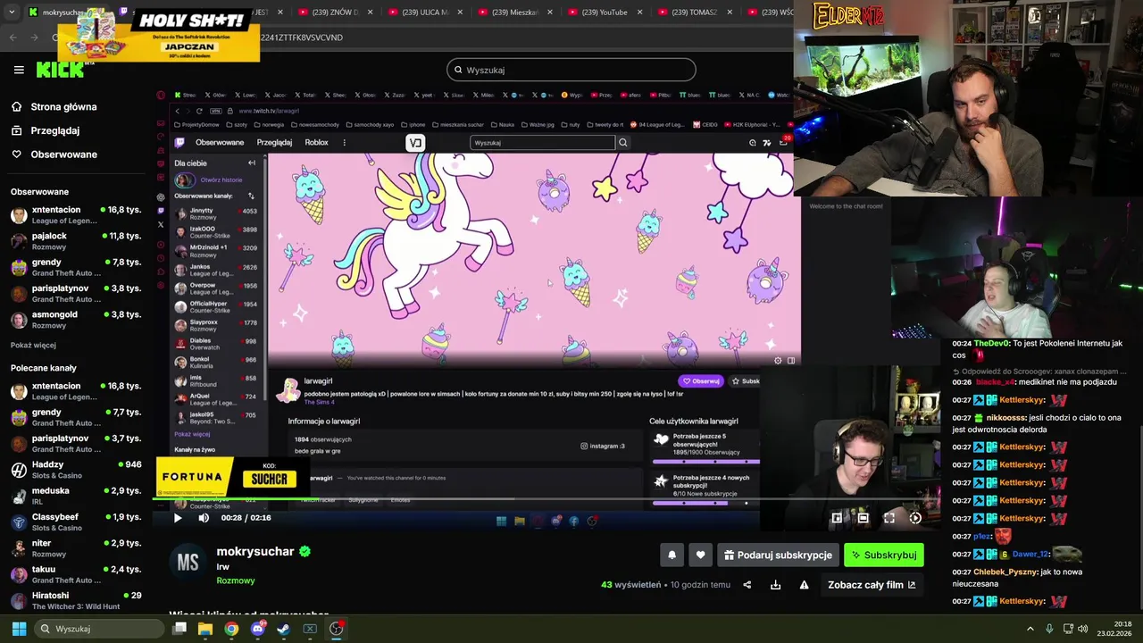The image size is (1143, 643).
Task: Click the KICK logo
Action: (59, 70)
